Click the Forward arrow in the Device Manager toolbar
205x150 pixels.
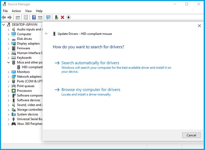10,17
